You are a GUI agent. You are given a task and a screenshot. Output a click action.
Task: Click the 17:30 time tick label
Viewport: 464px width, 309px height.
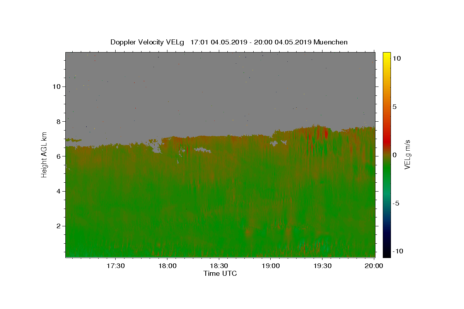[x=115, y=266]
